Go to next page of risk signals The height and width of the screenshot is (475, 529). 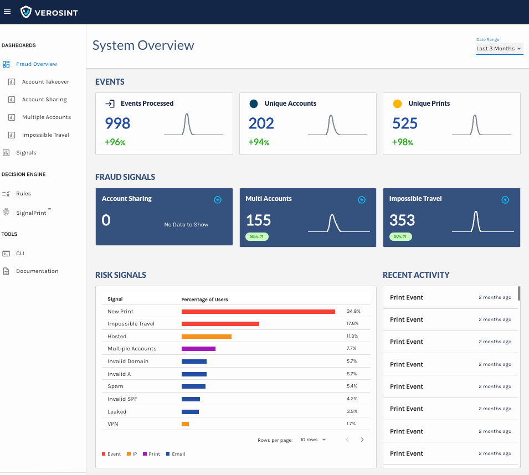[x=362, y=440]
